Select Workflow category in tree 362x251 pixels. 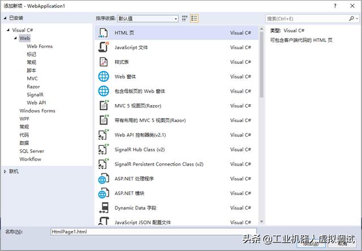click(x=30, y=159)
